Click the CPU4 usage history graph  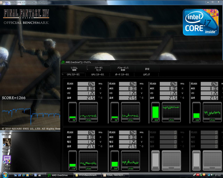coord(88,160)
